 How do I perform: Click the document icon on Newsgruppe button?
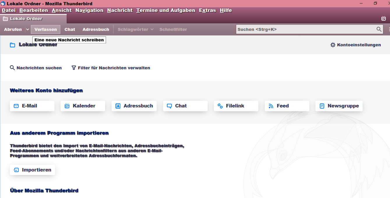pos(322,106)
